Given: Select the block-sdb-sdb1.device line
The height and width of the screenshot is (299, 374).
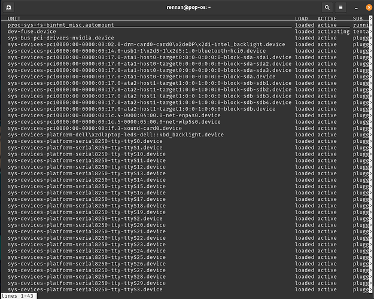Looking at the screenshot, I should (x=150, y=83).
